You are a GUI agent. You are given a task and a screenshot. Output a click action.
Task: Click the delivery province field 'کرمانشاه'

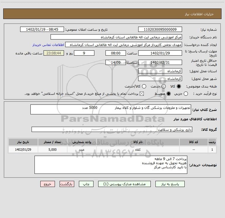pos(160,71)
